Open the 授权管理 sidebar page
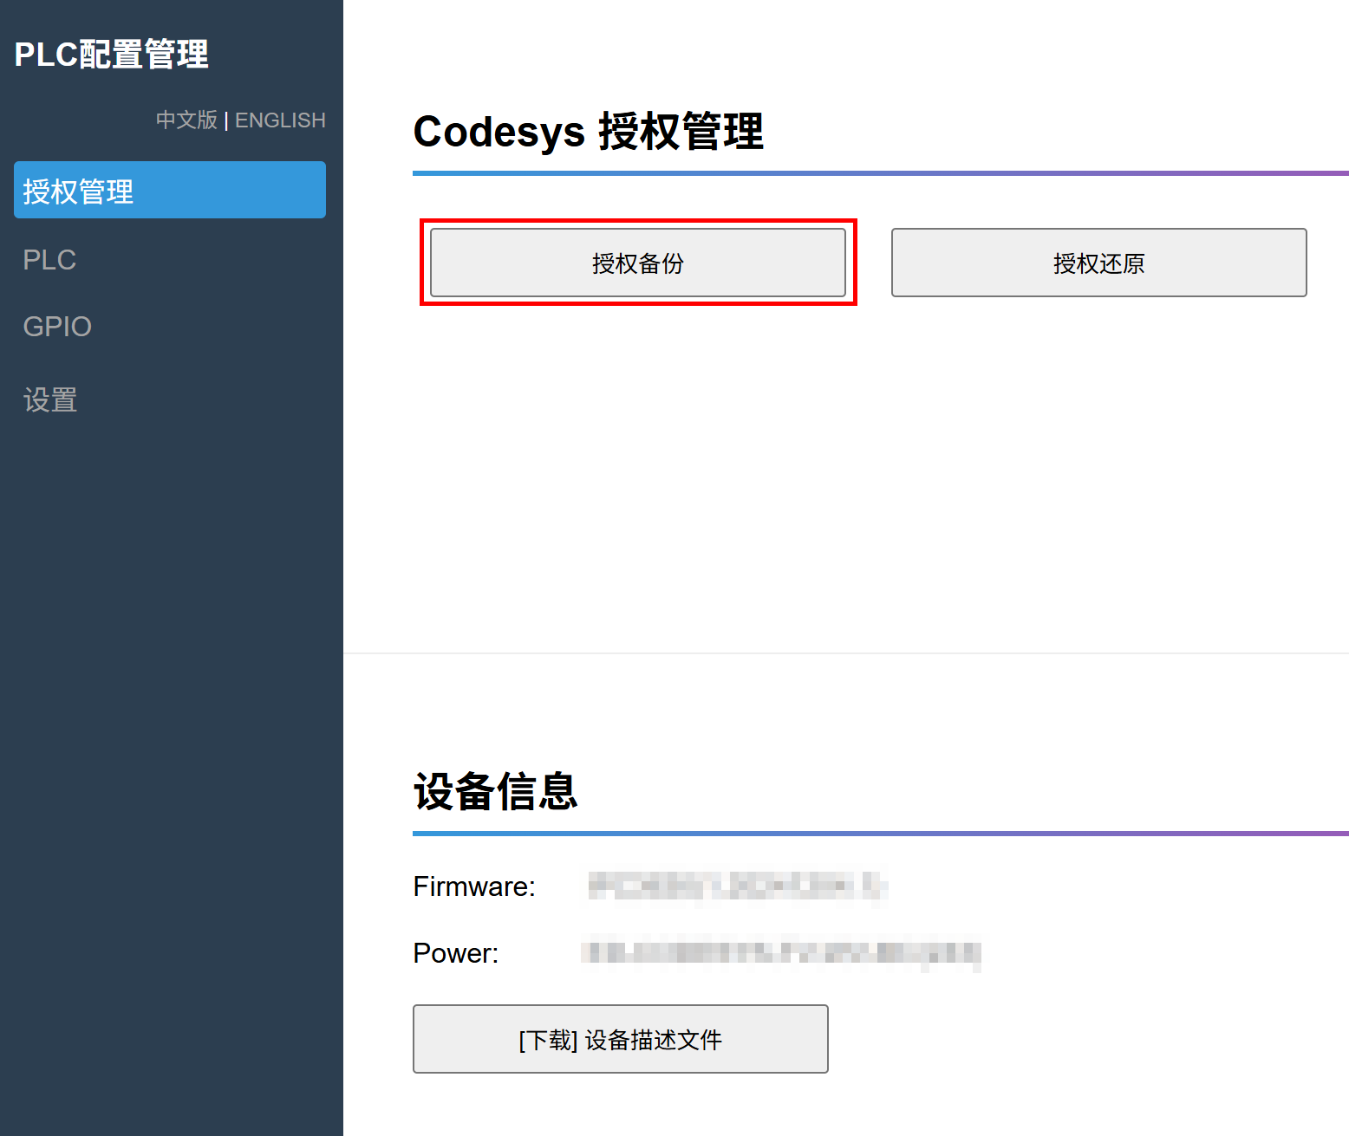The width and height of the screenshot is (1349, 1136). (169, 191)
